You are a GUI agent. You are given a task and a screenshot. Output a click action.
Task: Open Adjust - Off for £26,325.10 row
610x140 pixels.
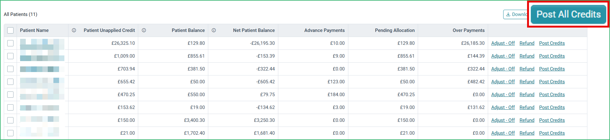point(503,43)
